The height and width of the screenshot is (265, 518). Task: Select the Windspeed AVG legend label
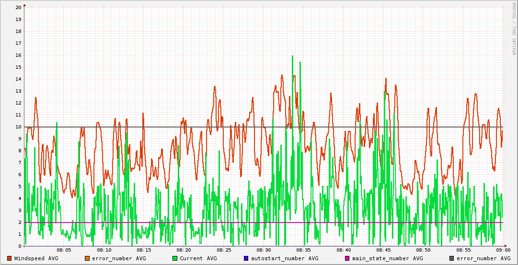pyautogui.click(x=36, y=258)
